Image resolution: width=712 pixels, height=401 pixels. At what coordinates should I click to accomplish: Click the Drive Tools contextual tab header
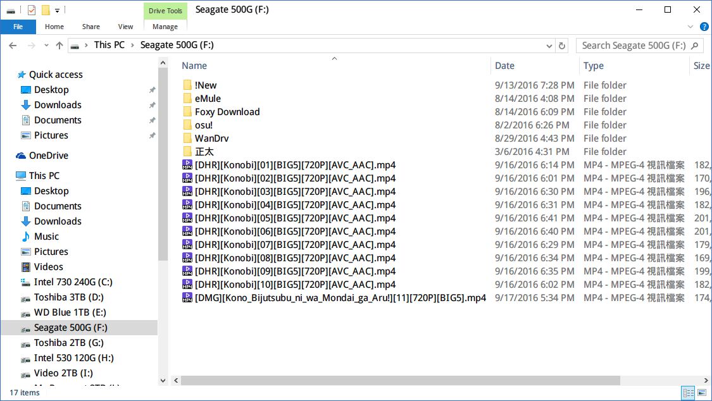[x=165, y=11]
